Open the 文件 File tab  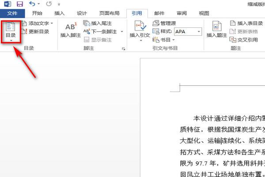[12, 13]
